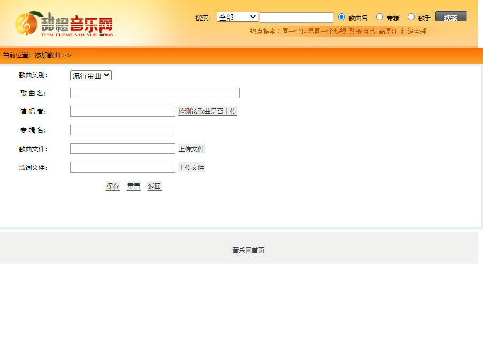Click 上传文件 beside 歌词文件 field
The width and height of the screenshot is (483, 341).
[x=191, y=167]
